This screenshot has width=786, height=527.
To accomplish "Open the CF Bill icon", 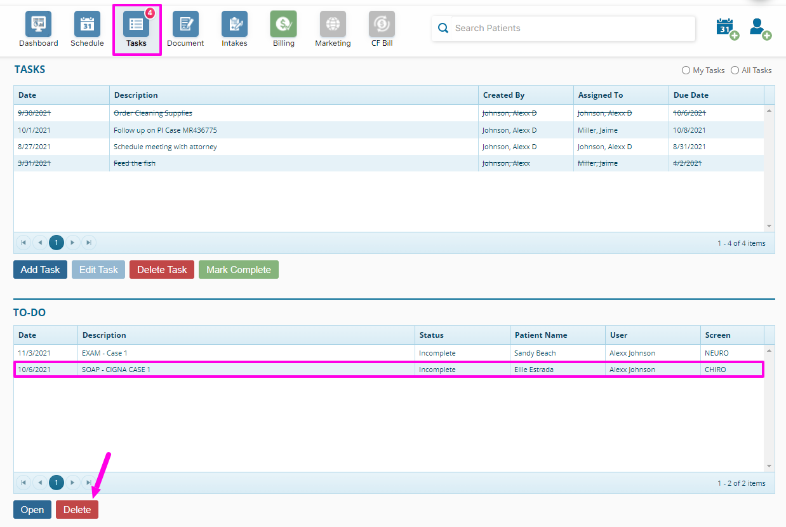I will click(382, 24).
